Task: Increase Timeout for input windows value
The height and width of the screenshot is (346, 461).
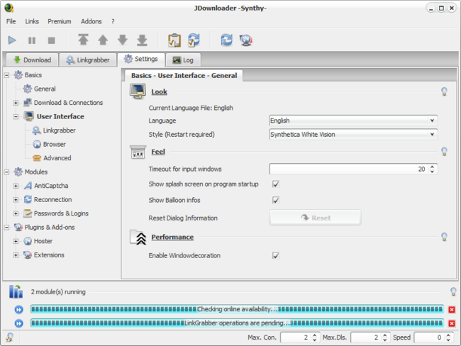Action: 432,167
